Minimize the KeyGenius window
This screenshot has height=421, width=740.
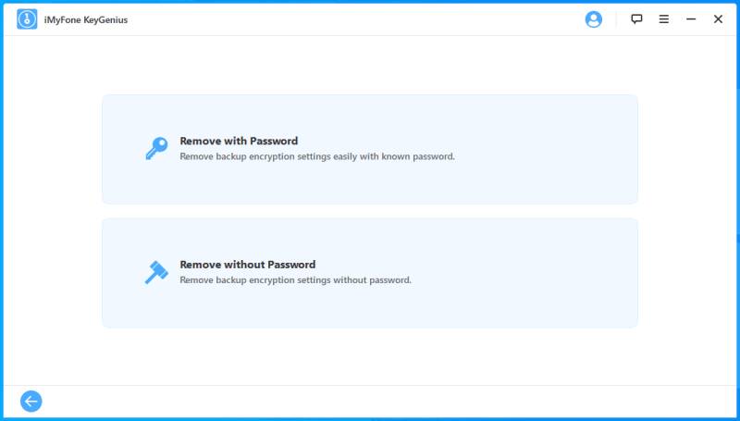click(x=691, y=19)
